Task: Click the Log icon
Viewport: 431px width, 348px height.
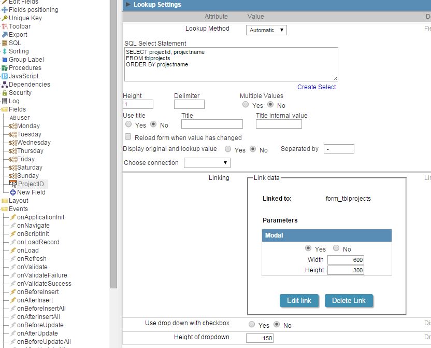Action: tap(4, 101)
